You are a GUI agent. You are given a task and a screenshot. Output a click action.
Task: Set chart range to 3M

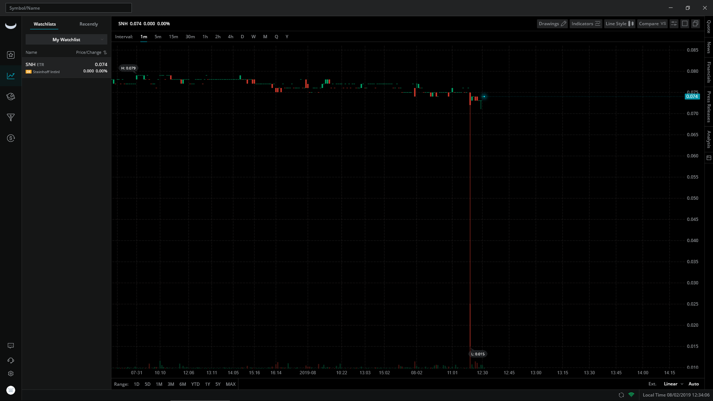[171, 384]
